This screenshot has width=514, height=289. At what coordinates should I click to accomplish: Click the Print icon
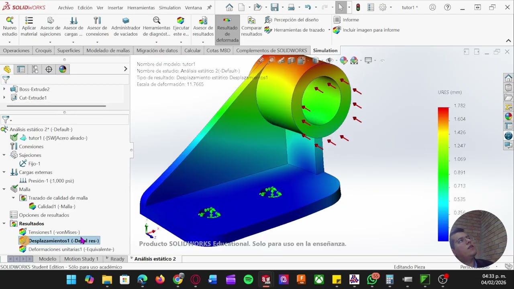tap(292, 7)
